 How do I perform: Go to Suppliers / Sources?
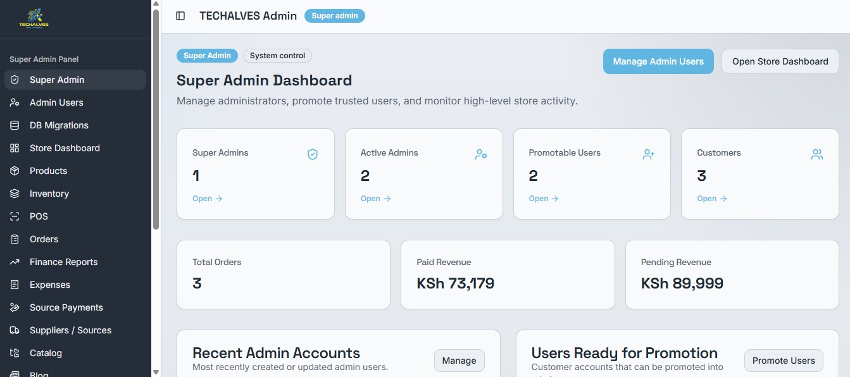pyautogui.click(x=75, y=330)
